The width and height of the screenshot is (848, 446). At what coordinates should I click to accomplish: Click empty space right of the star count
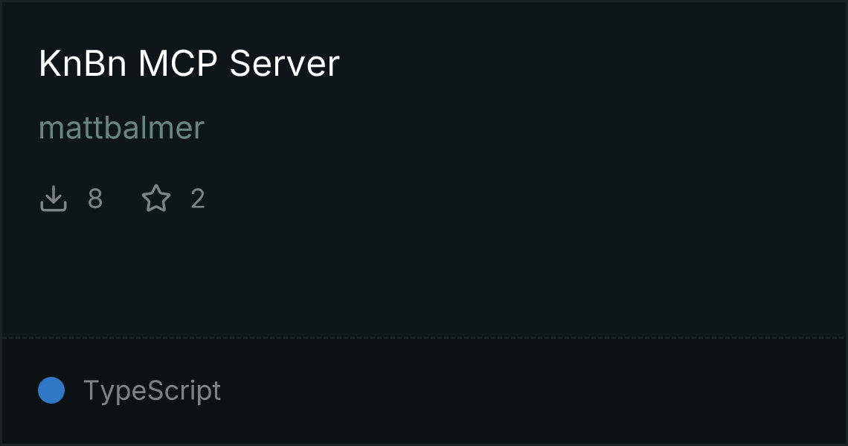[486, 198]
